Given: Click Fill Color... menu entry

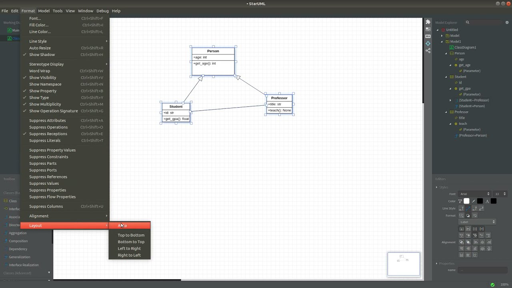Looking at the screenshot, I should click(x=65, y=25).
